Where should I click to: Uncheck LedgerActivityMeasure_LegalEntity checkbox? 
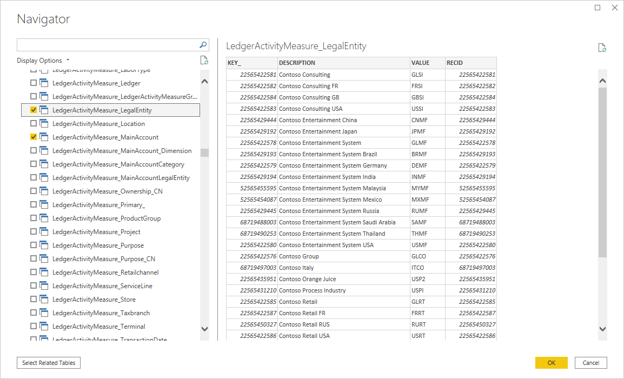click(34, 110)
